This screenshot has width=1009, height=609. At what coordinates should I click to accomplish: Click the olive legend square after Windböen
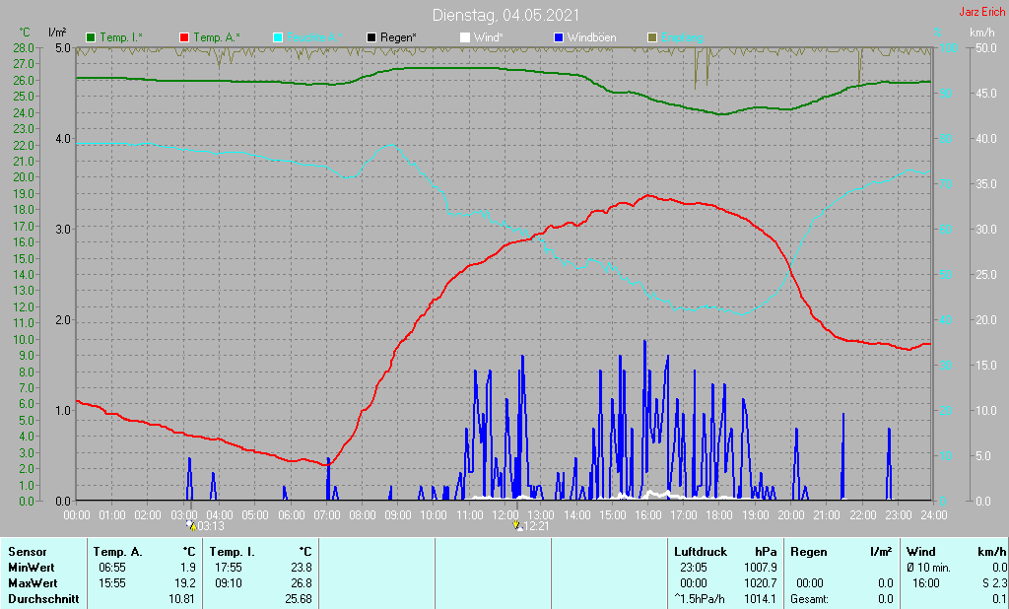click(651, 37)
